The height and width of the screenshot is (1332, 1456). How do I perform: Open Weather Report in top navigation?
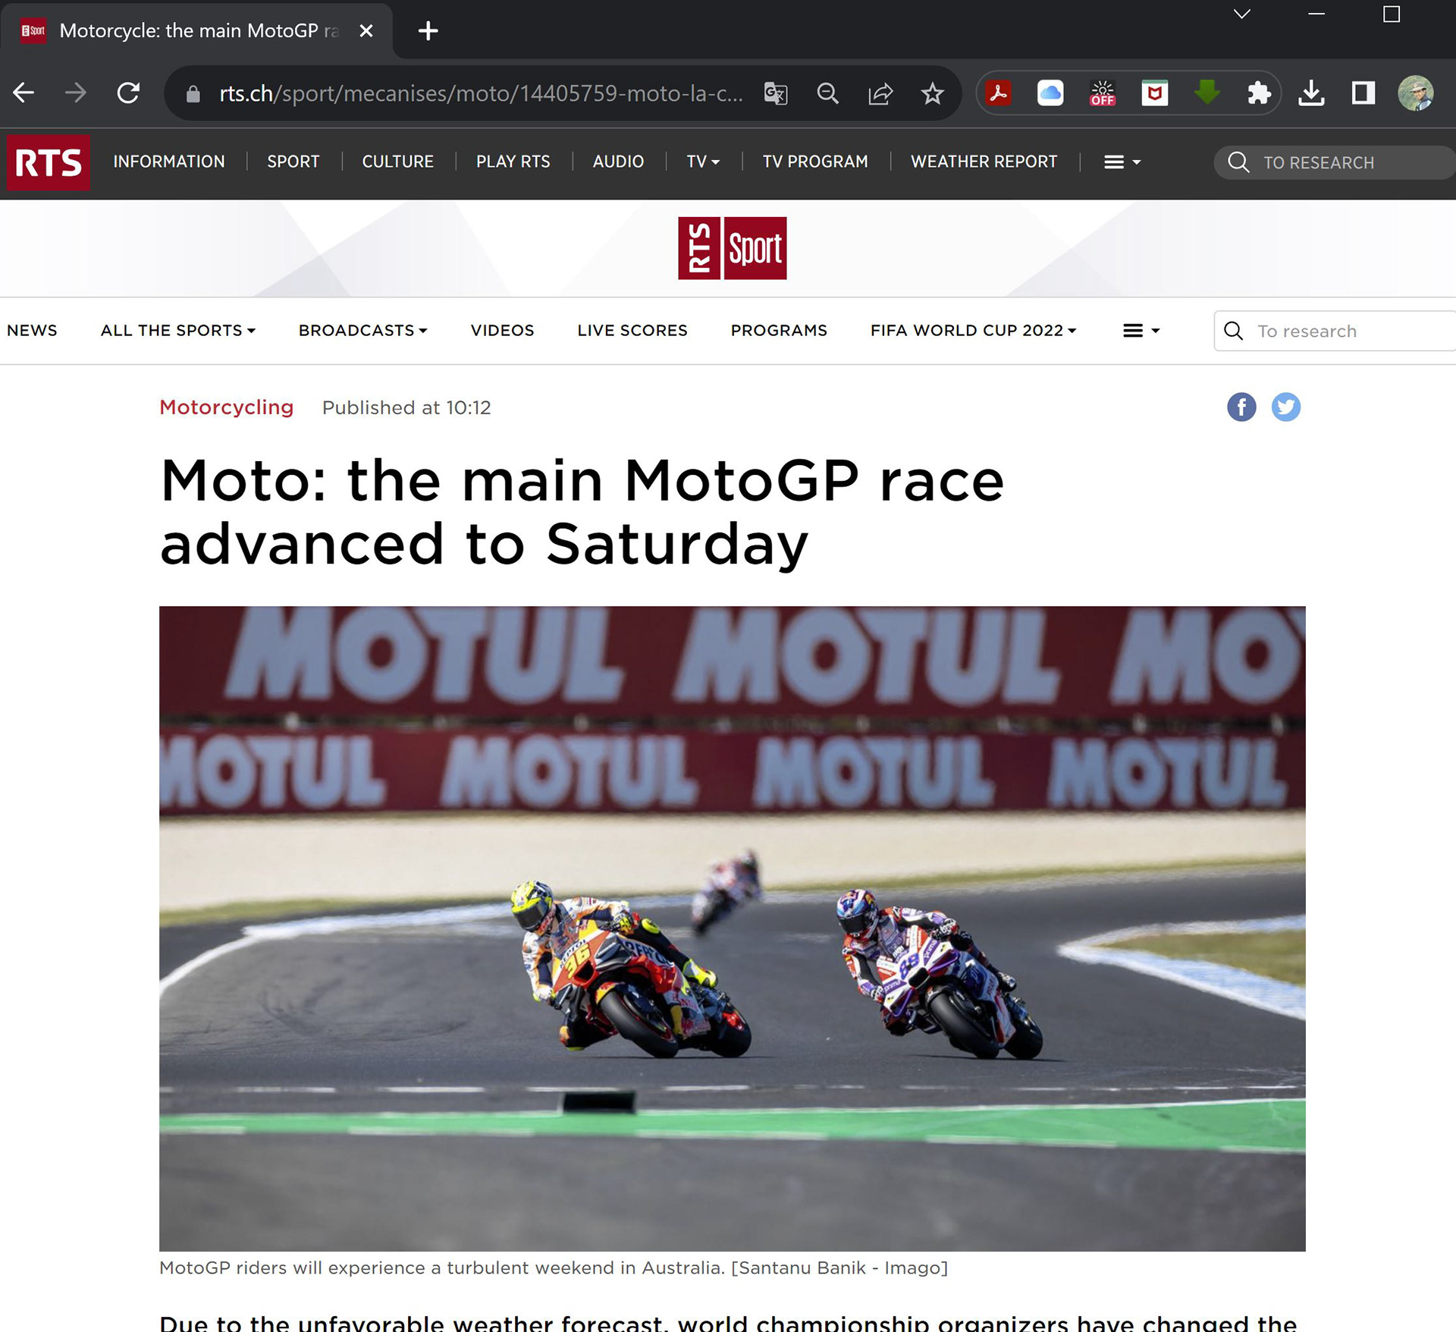[983, 162]
